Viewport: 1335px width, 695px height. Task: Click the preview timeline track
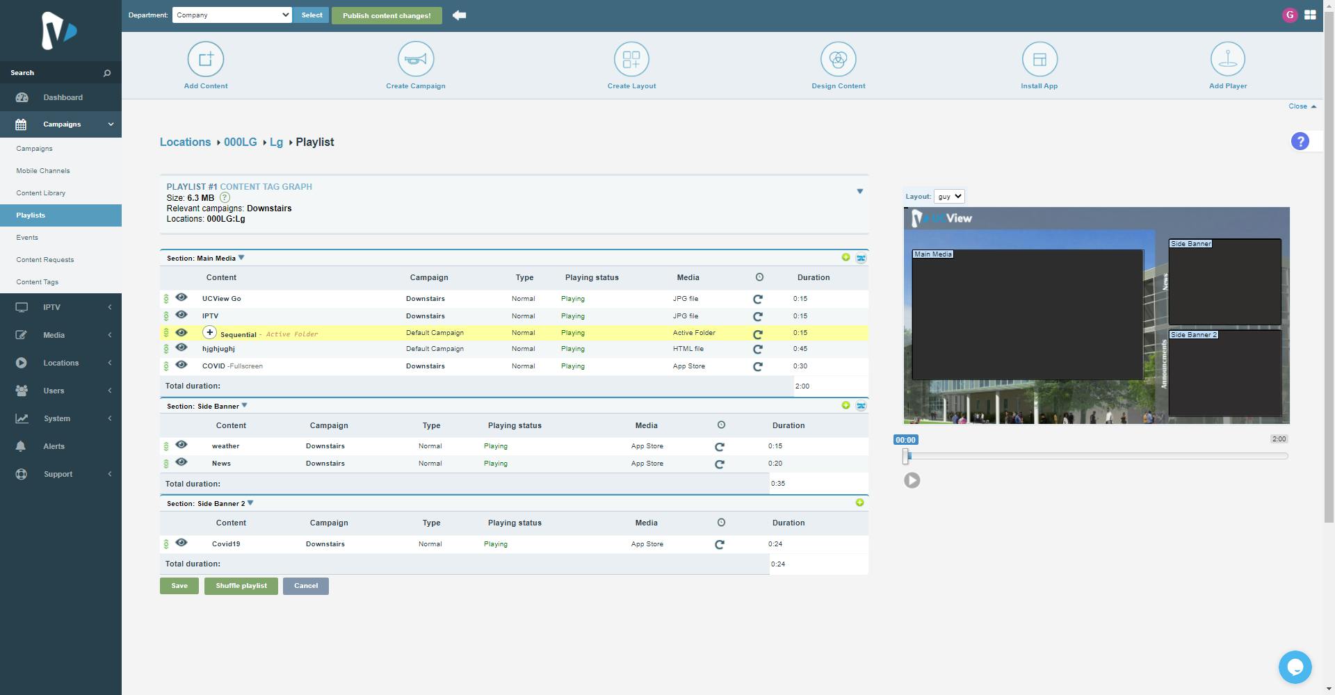1097,456
